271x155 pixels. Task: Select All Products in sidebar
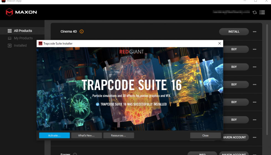[x=22, y=31]
